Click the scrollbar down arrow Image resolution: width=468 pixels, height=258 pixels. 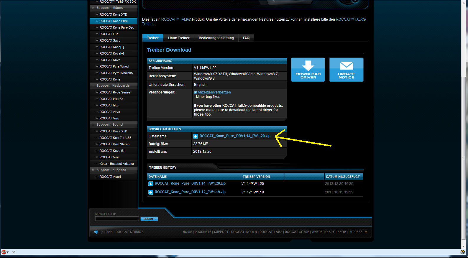464,246
